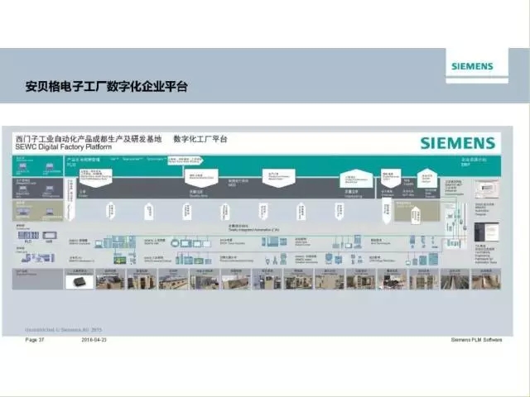Screen dimensions: 530x397
Task: Select the heading 西门子工业自动化产品成都生产及研发基地
Action: click(89, 139)
